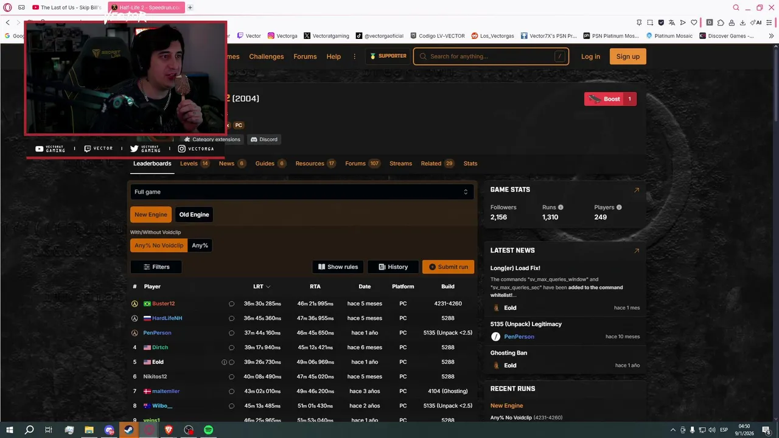Open the Challenges menu
The width and height of the screenshot is (779, 438).
tap(267, 57)
